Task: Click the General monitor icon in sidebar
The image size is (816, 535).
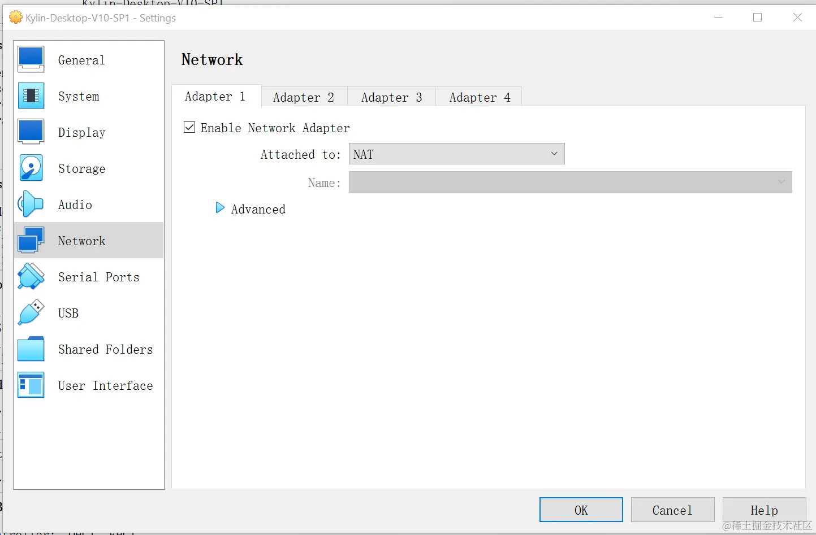Action: click(x=31, y=59)
